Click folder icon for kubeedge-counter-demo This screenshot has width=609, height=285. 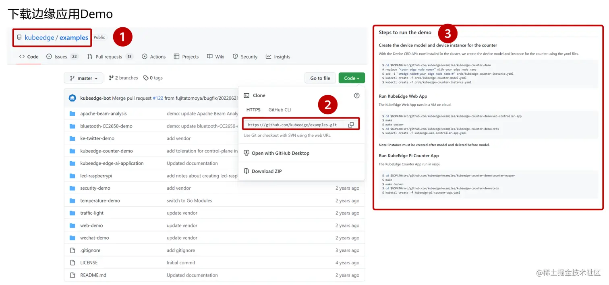tap(72, 151)
